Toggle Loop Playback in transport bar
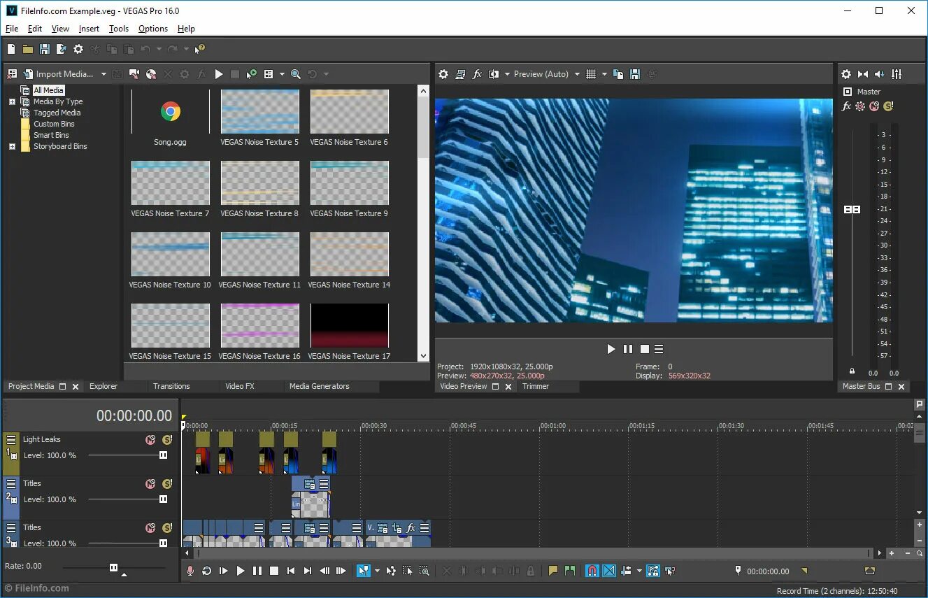 click(206, 571)
